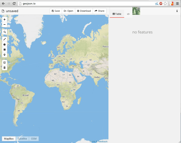Viewport: 181px width, 143px height.
Task: Open the browser hamburger menu
Action: coord(177,4)
